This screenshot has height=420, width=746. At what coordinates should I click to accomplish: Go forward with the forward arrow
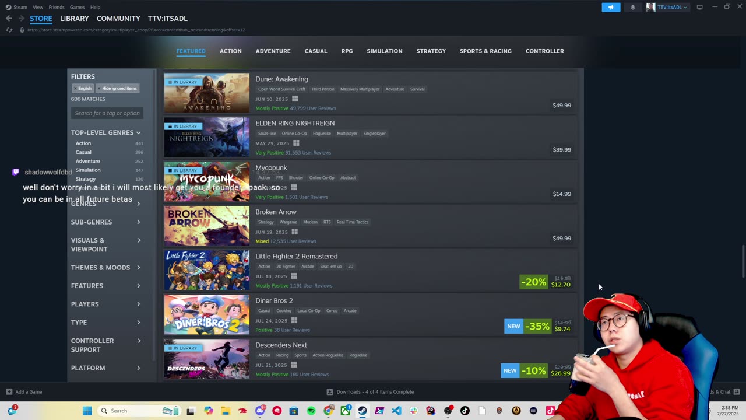click(x=21, y=19)
